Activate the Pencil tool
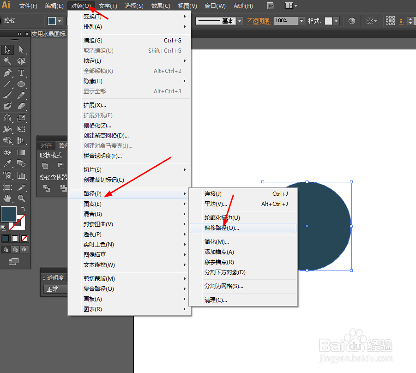This screenshot has height=373, width=416. click(x=21, y=95)
